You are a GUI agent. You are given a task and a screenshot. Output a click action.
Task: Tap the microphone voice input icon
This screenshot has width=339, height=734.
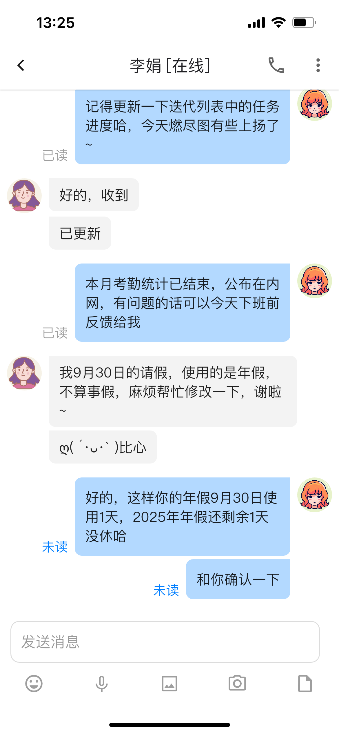[x=102, y=684]
